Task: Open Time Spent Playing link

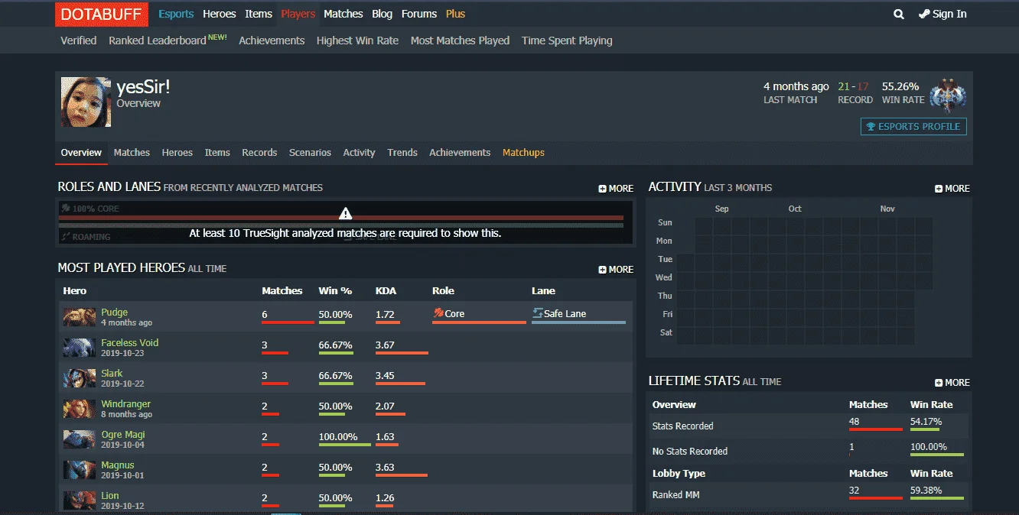Action: [567, 40]
